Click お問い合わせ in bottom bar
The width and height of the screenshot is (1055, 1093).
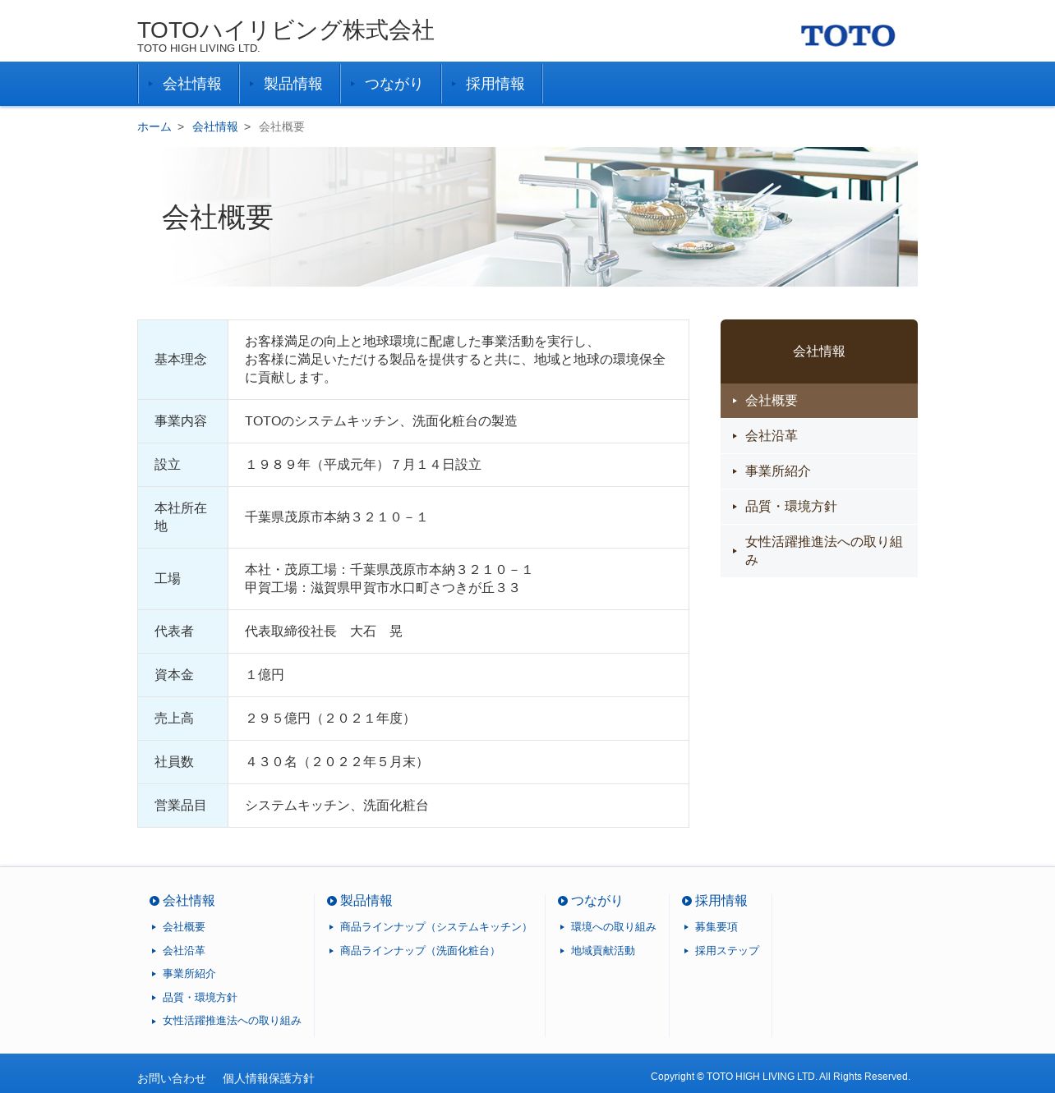(172, 1078)
